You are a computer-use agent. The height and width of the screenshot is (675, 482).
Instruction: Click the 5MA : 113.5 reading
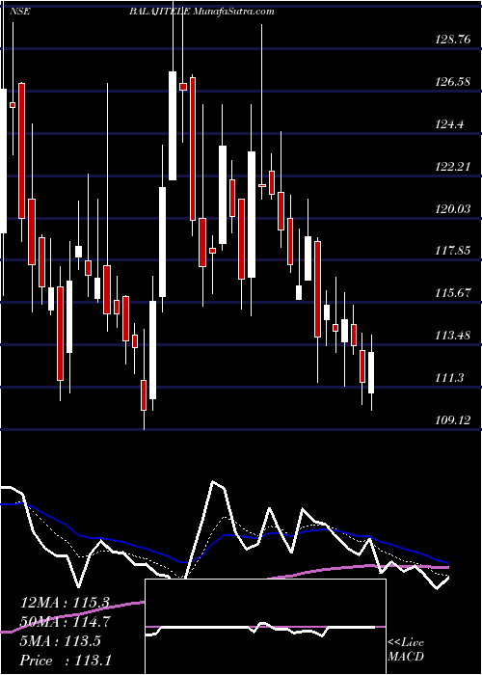[60, 641]
